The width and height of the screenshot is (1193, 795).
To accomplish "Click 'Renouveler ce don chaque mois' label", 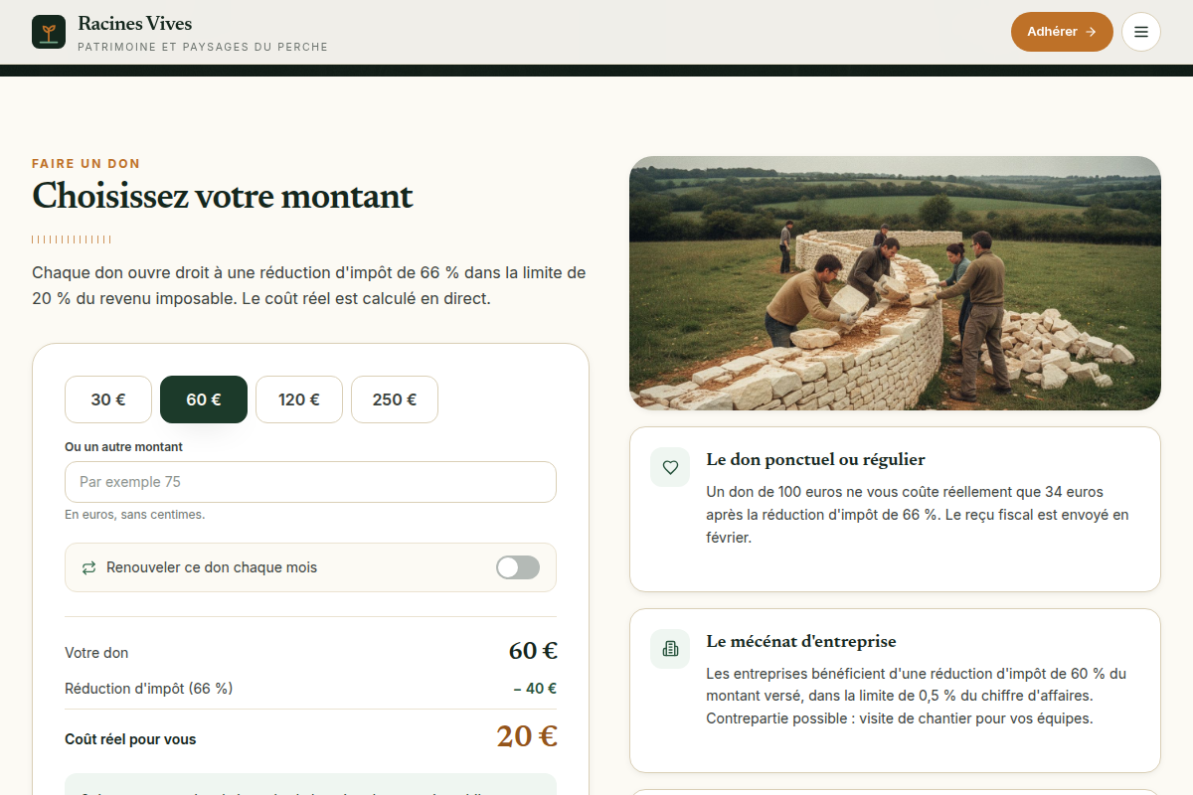I will (x=212, y=567).
